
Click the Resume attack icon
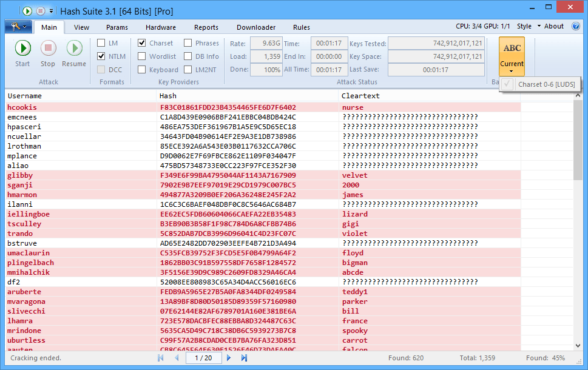tap(74, 48)
